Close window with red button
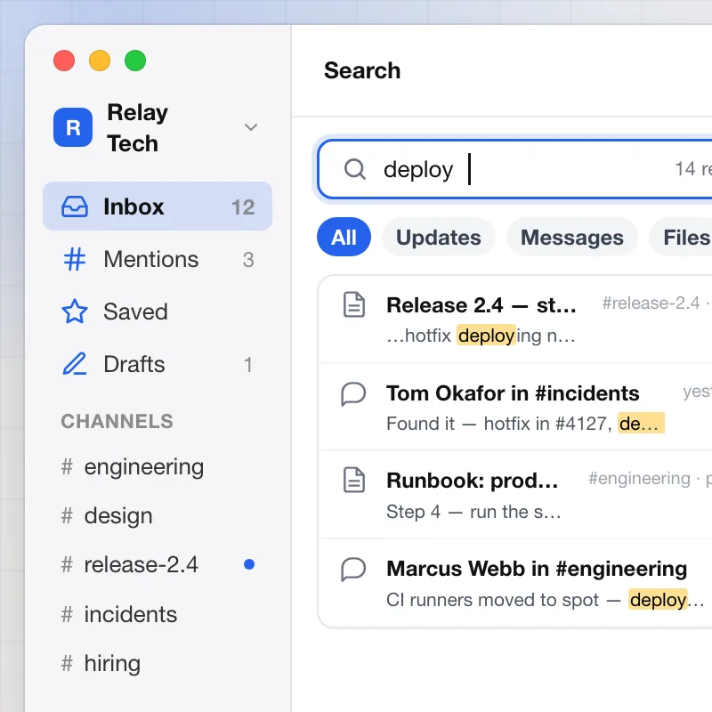This screenshot has width=712, height=712. (64, 61)
